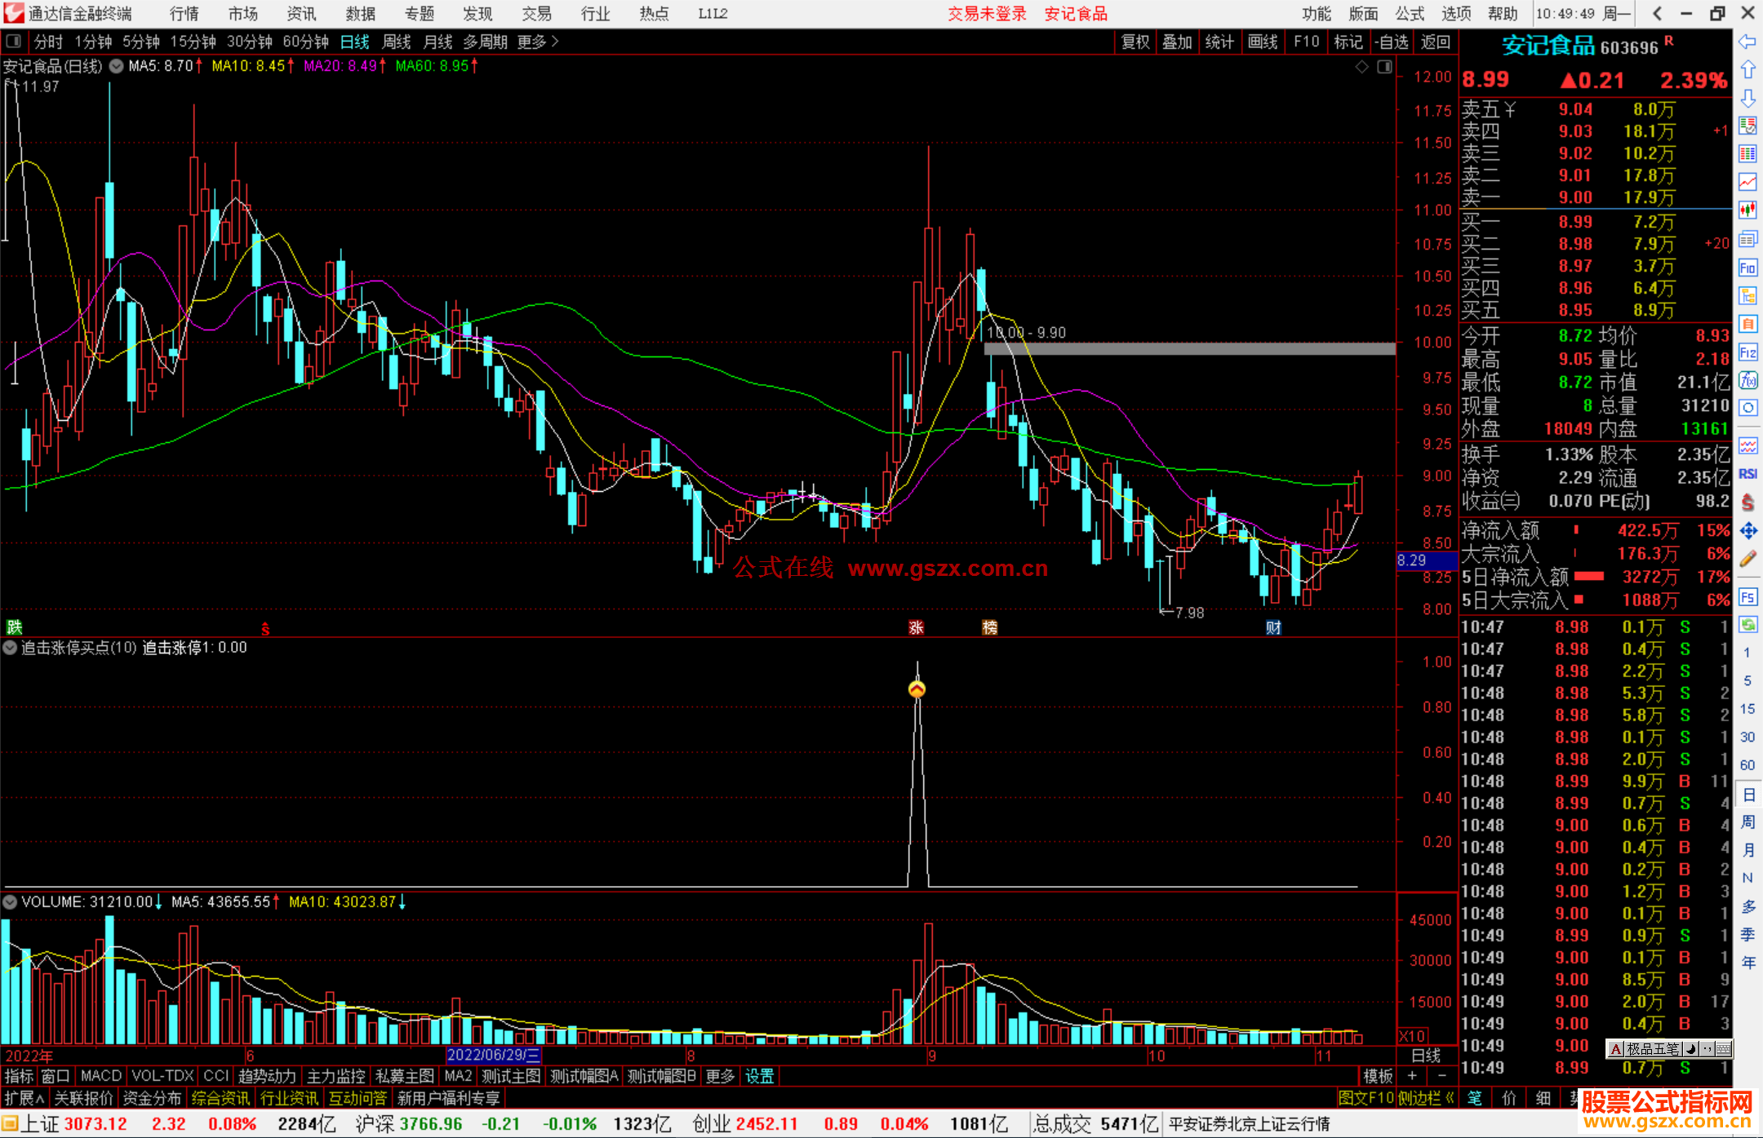Expand the 扩展 panel at bottom left

point(24,1098)
